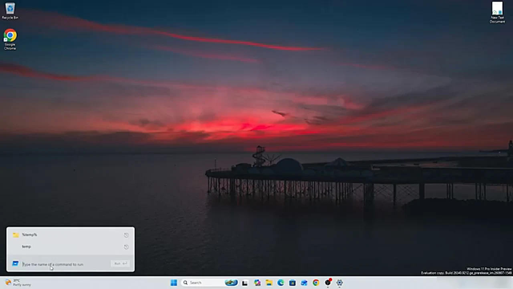
Task: Launch the colorful Copilot icon in the taskbar
Action: coord(257,283)
